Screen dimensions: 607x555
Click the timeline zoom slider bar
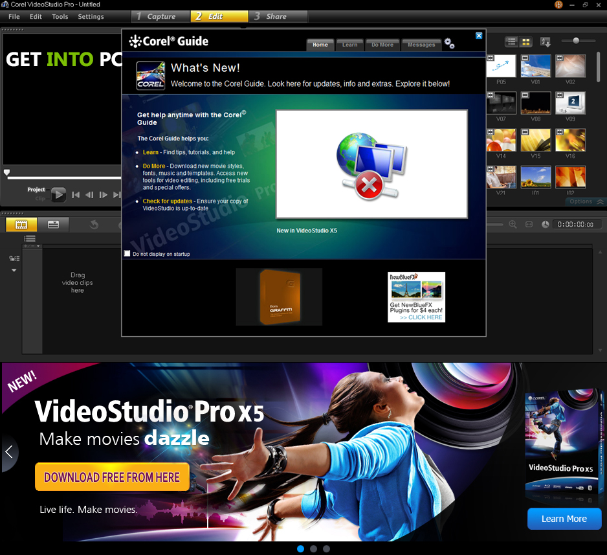(x=495, y=224)
